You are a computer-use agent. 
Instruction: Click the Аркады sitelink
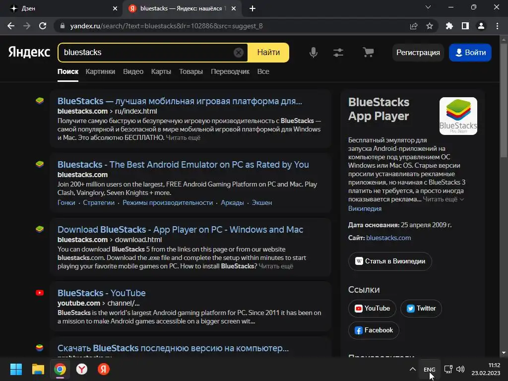(232, 203)
